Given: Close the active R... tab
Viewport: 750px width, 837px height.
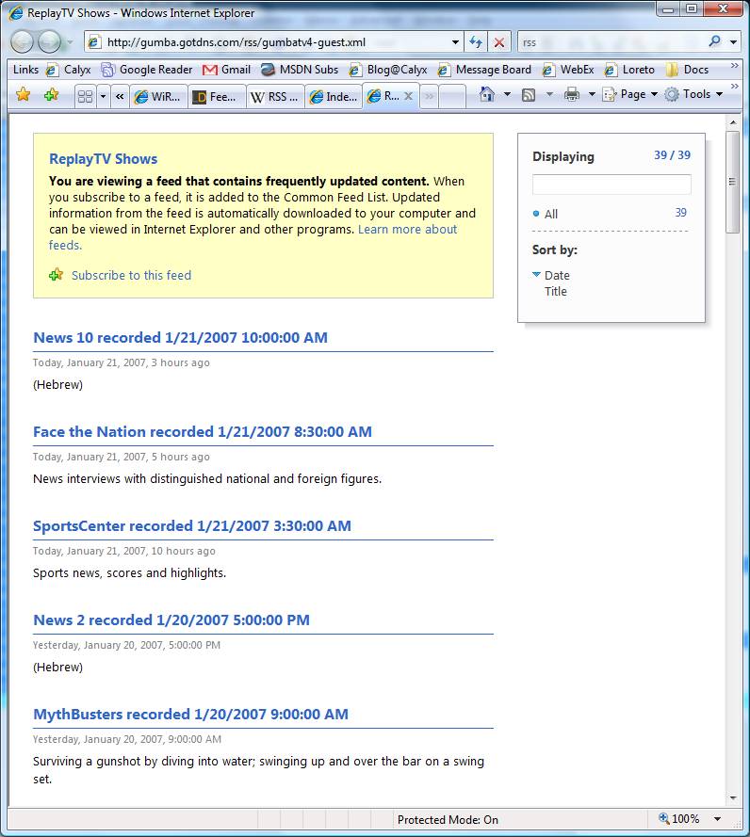Looking at the screenshot, I should point(408,96).
